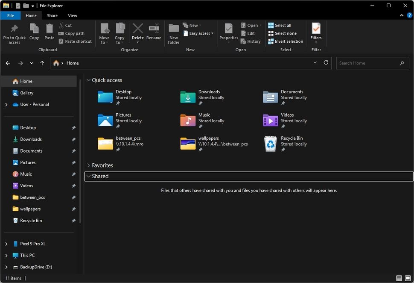Viewport: 414px width, 283px height.
Task: Expand This PC in the sidebar
Action: click(x=6, y=255)
